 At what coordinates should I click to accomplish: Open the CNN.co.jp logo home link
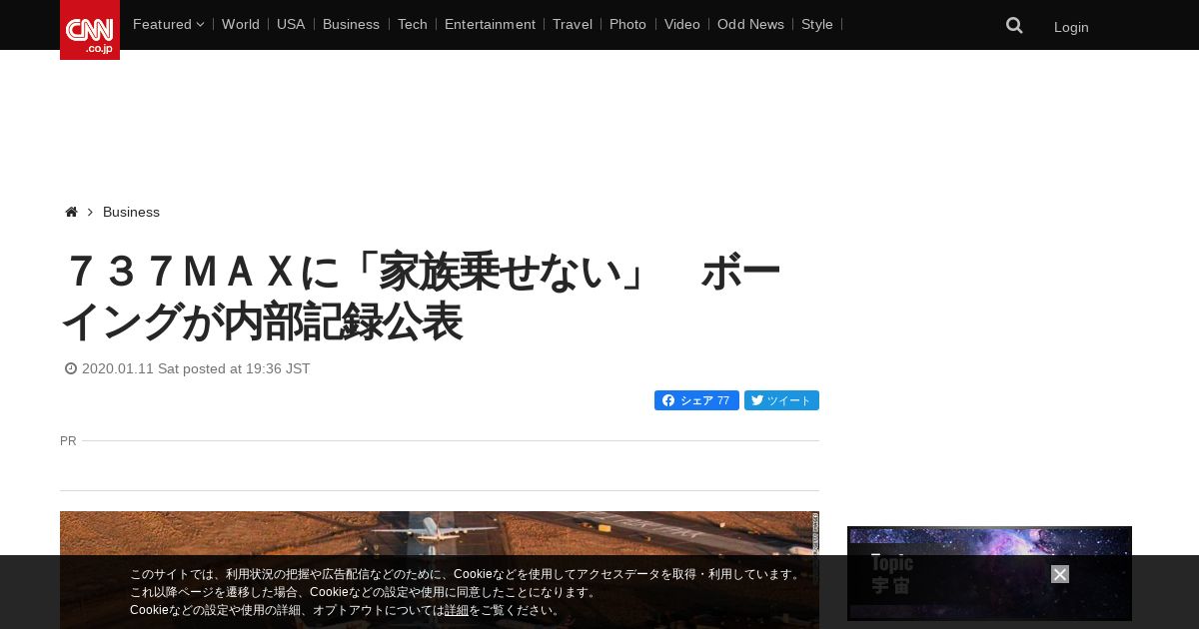tap(90, 30)
